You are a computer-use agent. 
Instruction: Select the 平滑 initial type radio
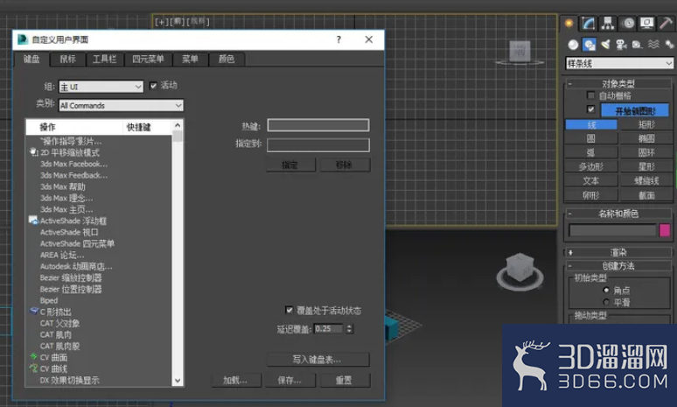click(606, 302)
